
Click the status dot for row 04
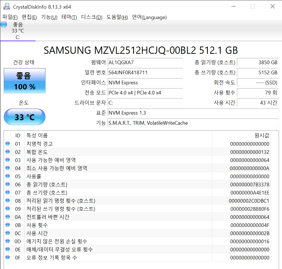click(x=8, y=168)
